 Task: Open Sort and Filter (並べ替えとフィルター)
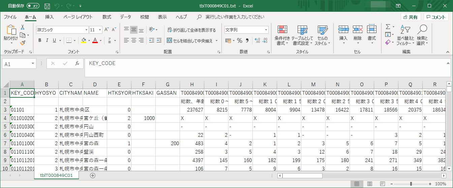tap(405, 36)
